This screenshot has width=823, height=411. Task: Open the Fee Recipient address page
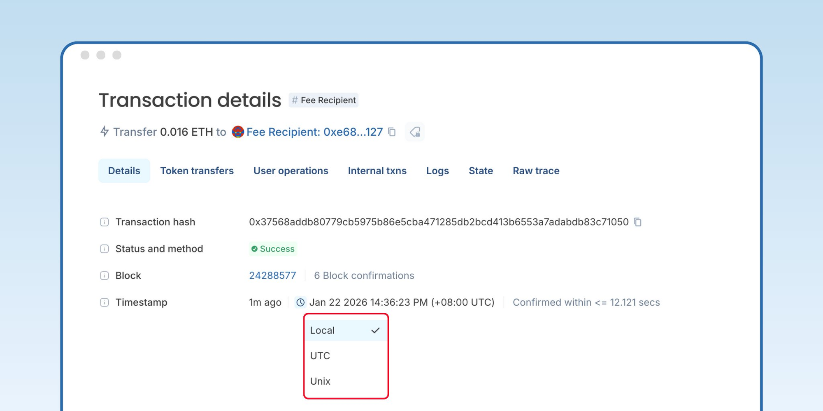(x=314, y=132)
